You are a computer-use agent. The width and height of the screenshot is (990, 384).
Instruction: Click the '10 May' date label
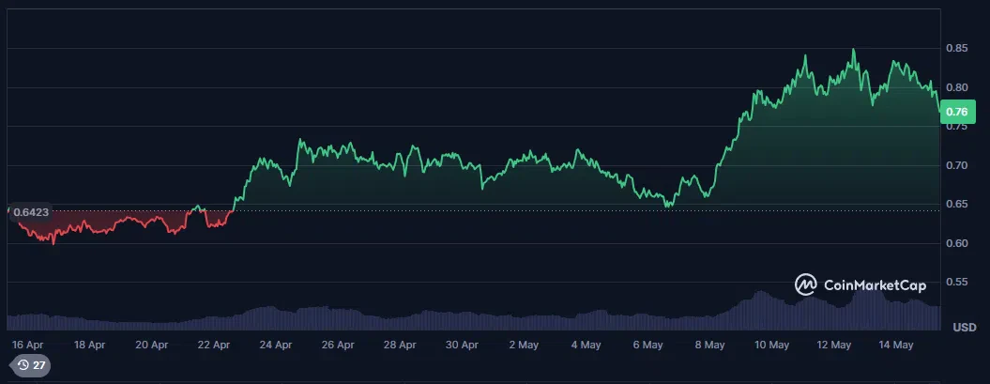[x=771, y=345]
